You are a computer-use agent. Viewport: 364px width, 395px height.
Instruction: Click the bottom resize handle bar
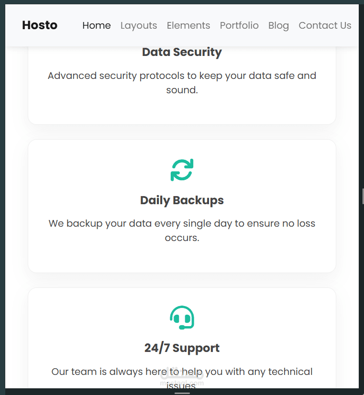pos(182,393)
